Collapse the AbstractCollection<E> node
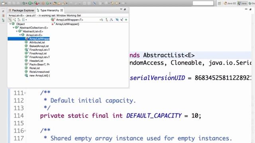 (14, 28)
